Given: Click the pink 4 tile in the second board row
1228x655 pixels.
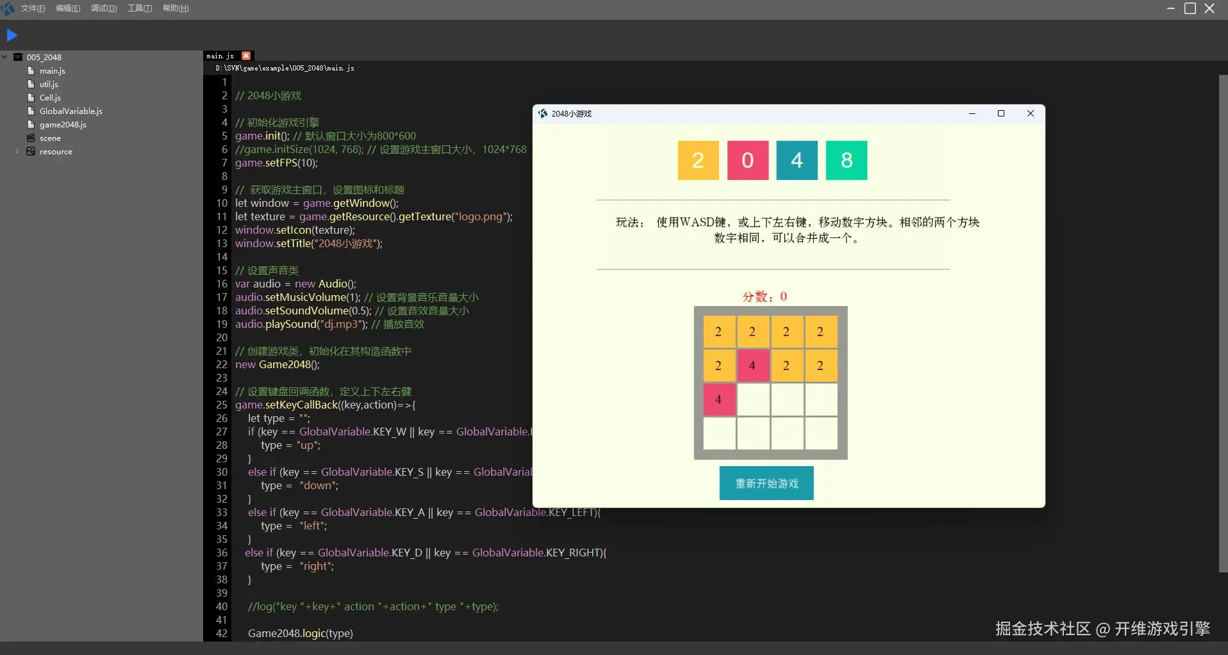Looking at the screenshot, I should tap(753, 366).
